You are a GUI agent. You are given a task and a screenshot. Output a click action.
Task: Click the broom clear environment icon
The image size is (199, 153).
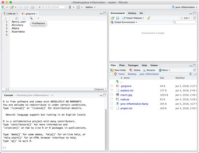pyautogui.click(x=149, y=18)
